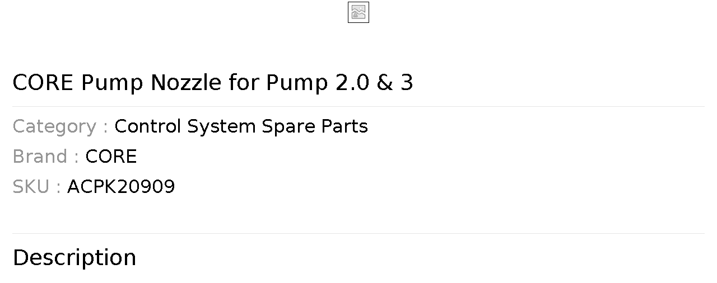Open the Control System Spare Parts category
The height and width of the screenshot is (283, 717).
[241, 126]
